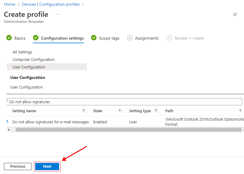Click the green checkmark icon next to Basics
This screenshot has height=174, width=244.
coord(9,38)
